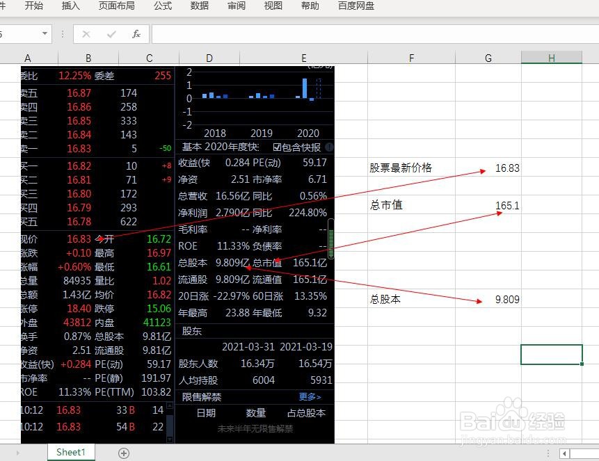Open the 帮助 ribbon tab
This screenshot has width=599, height=461.
[310, 6]
